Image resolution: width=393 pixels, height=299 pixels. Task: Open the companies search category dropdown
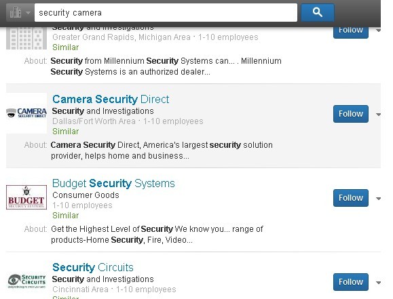coord(20,12)
